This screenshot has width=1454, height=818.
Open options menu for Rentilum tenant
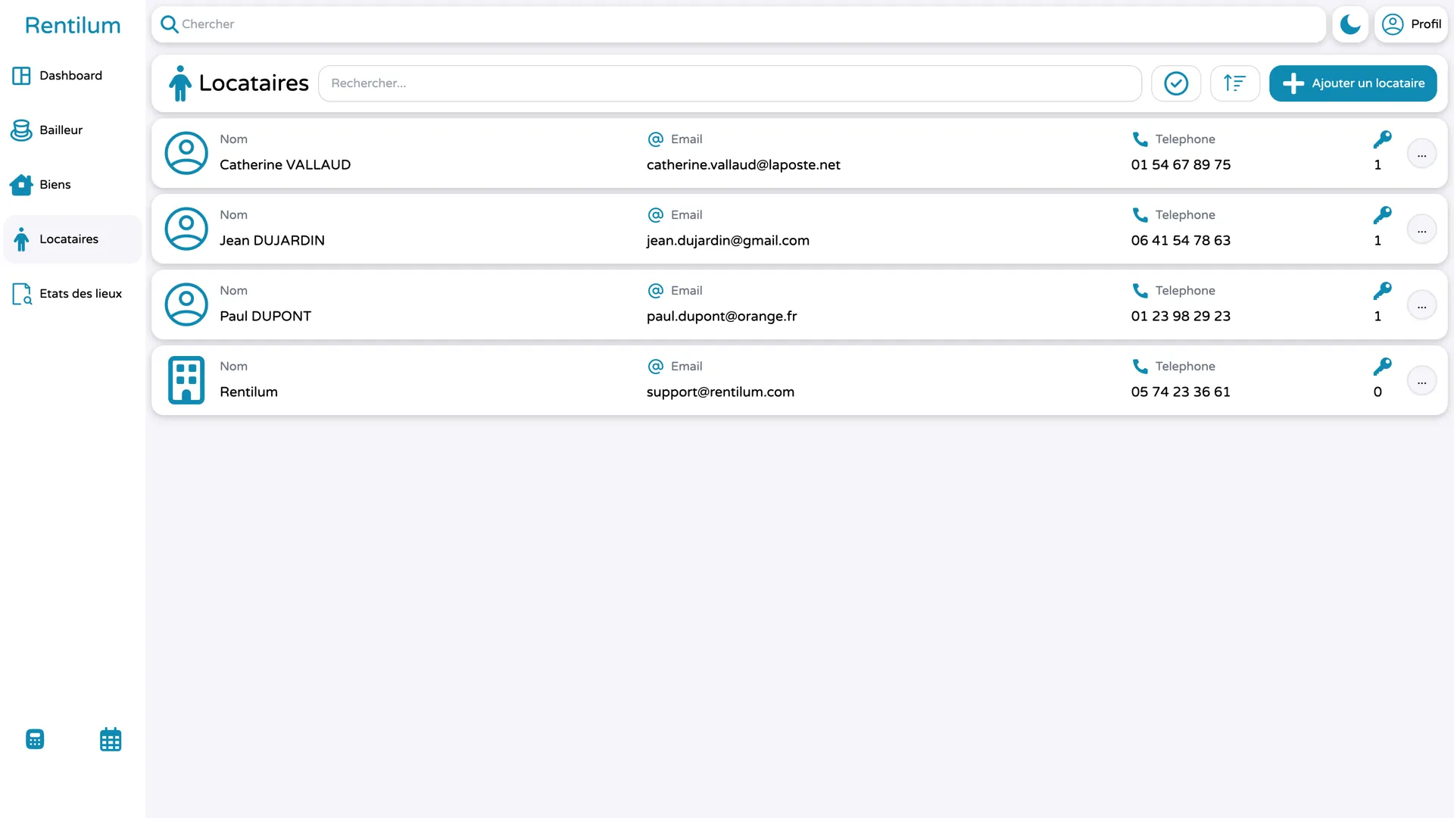coord(1421,381)
